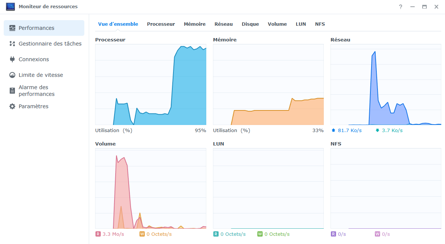Open the NFS tab
445x244 pixels.
320,24
